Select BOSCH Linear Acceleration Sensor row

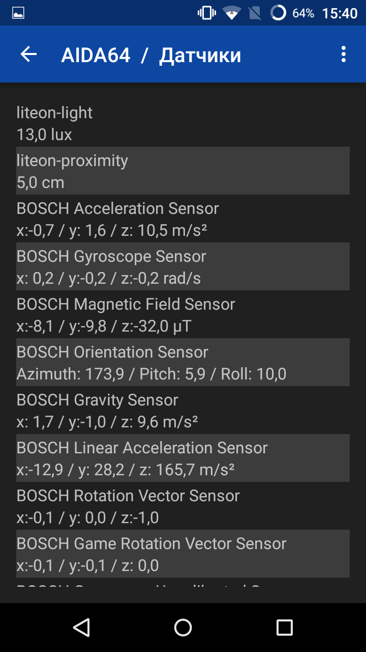(183, 458)
